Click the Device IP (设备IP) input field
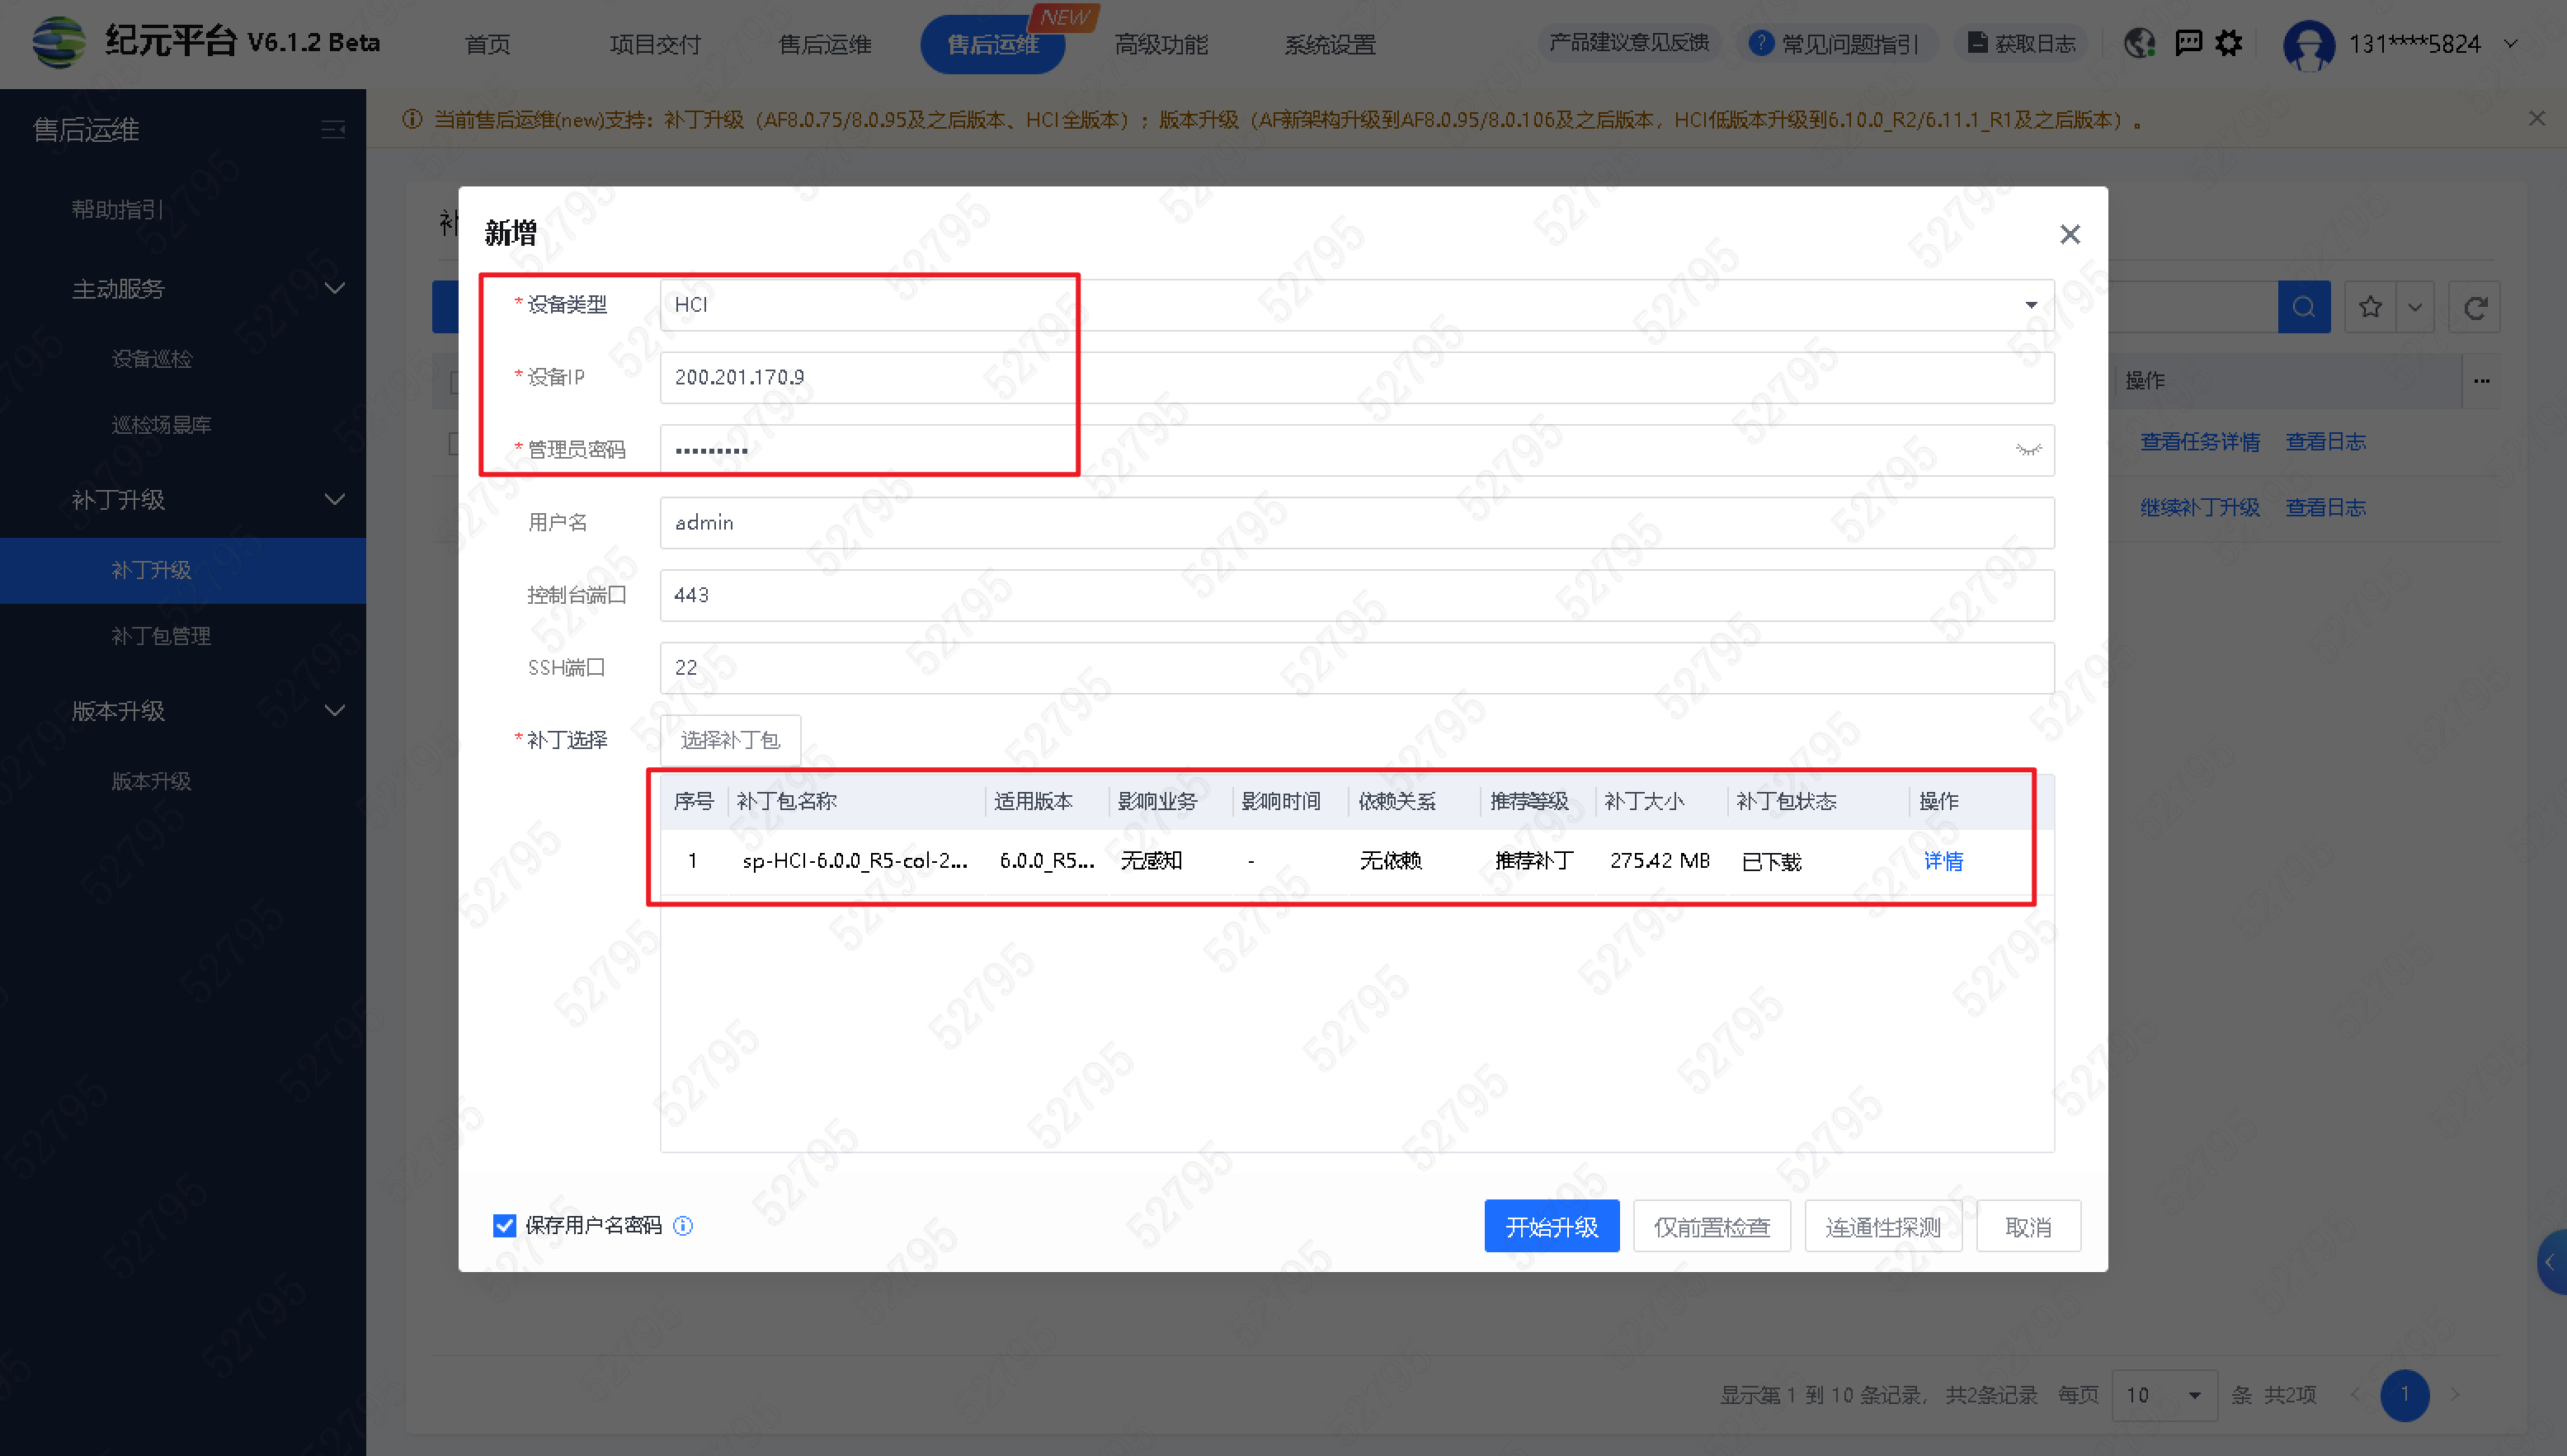The image size is (2567, 1456). point(1355,378)
